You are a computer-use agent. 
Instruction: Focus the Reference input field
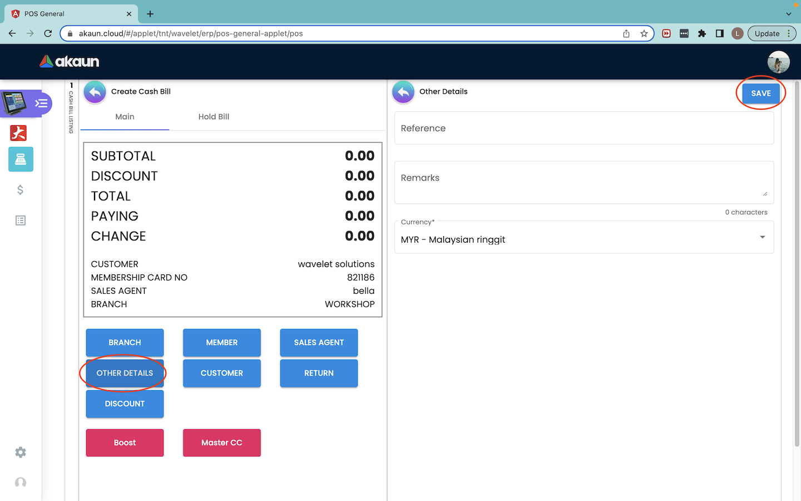pos(584,128)
